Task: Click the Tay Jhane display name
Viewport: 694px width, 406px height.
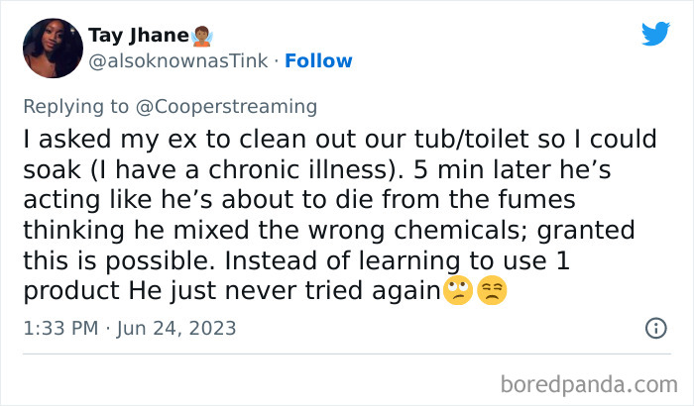Action: 138,36
